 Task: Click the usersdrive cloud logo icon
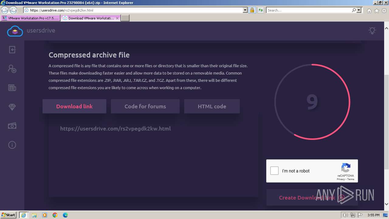[15, 31]
